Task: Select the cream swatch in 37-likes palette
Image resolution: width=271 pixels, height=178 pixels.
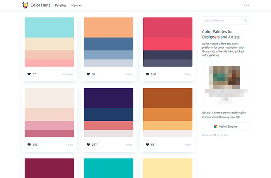Action: pos(50,44)
